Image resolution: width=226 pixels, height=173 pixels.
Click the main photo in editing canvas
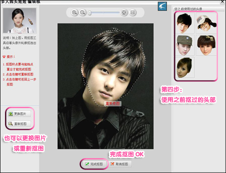coord(105,86)
